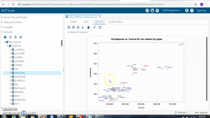Refresh the libraries list icon
Screen dimensions: 210x118
tap(21, 37)
